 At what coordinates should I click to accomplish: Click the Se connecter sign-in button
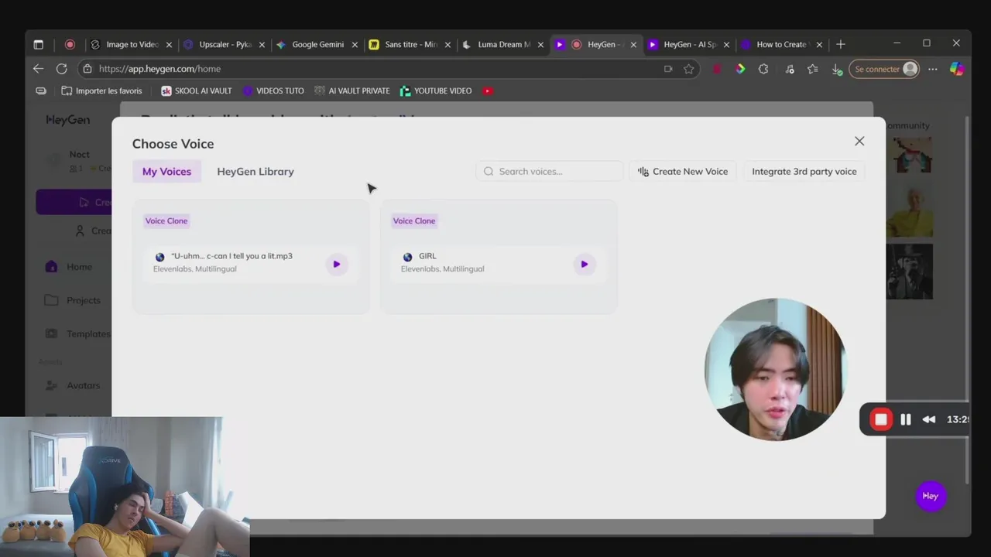coord(886,69)
